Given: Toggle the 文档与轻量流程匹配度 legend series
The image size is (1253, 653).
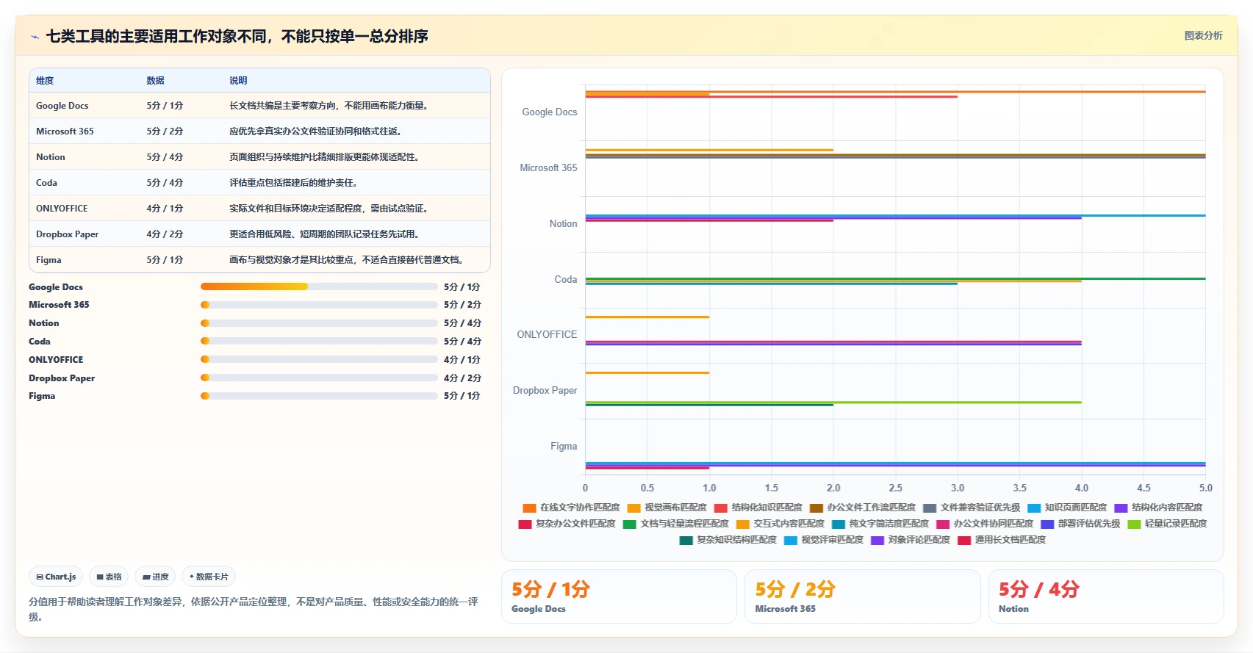Looking at the screenshot, I should pyautogui.click(x=675, y=524).
